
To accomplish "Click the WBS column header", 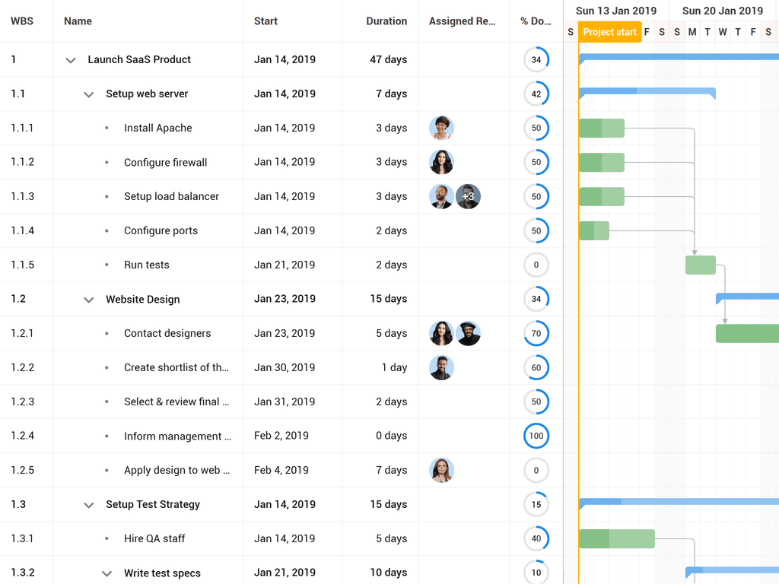I will pos(22,21).
